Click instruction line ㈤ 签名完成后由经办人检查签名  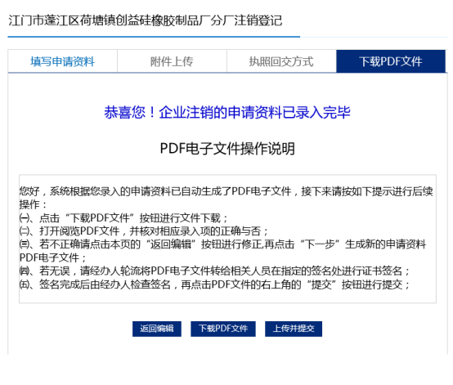pos(215,284)
